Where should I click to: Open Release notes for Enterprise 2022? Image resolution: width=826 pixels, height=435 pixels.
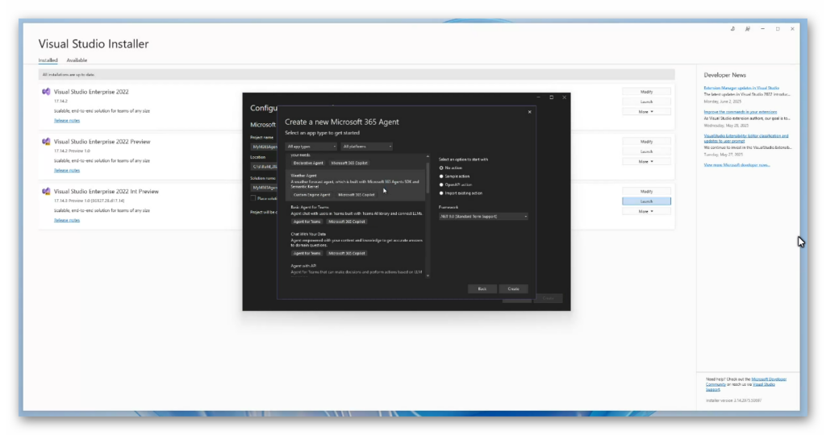coord(67,121)
